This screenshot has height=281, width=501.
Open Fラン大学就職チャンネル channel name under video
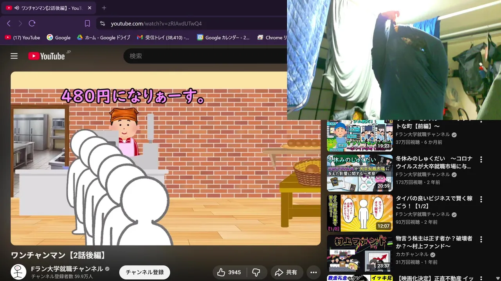[67, 269]
